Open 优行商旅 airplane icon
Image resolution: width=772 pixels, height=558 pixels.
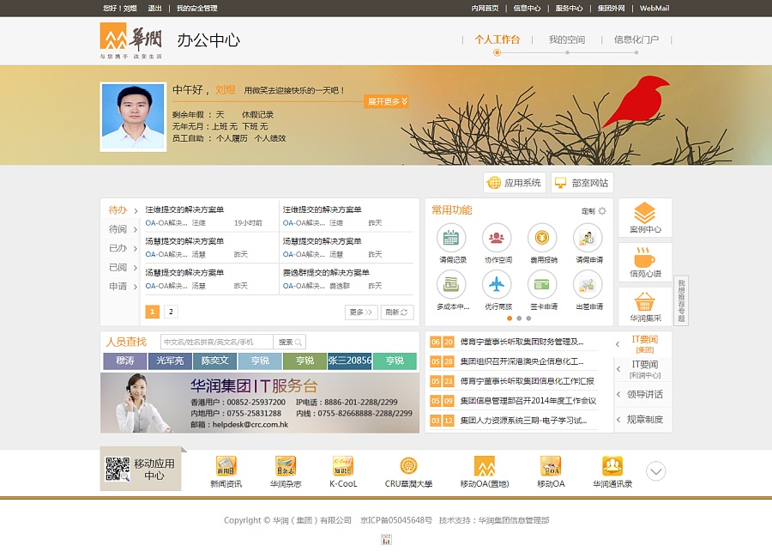(497, 285)
